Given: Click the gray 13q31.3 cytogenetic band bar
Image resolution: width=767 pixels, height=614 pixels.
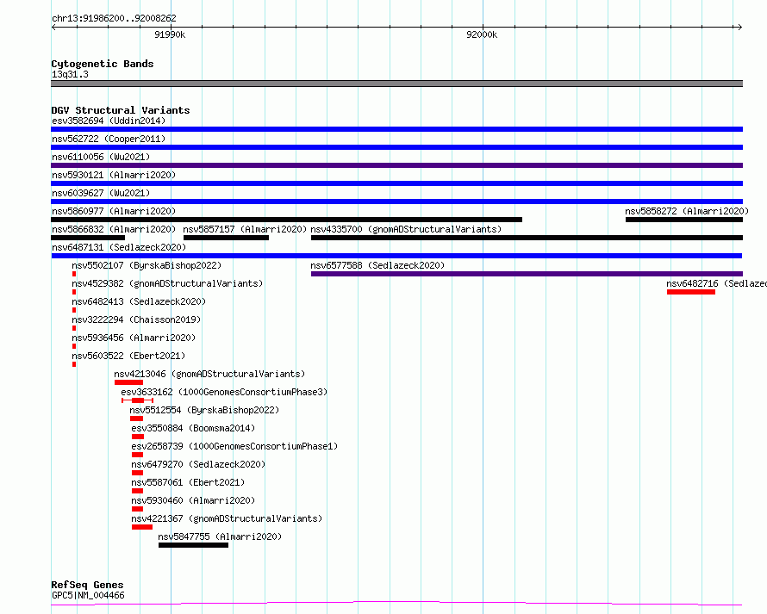Looking at the screenshot, I should [396, 84].
